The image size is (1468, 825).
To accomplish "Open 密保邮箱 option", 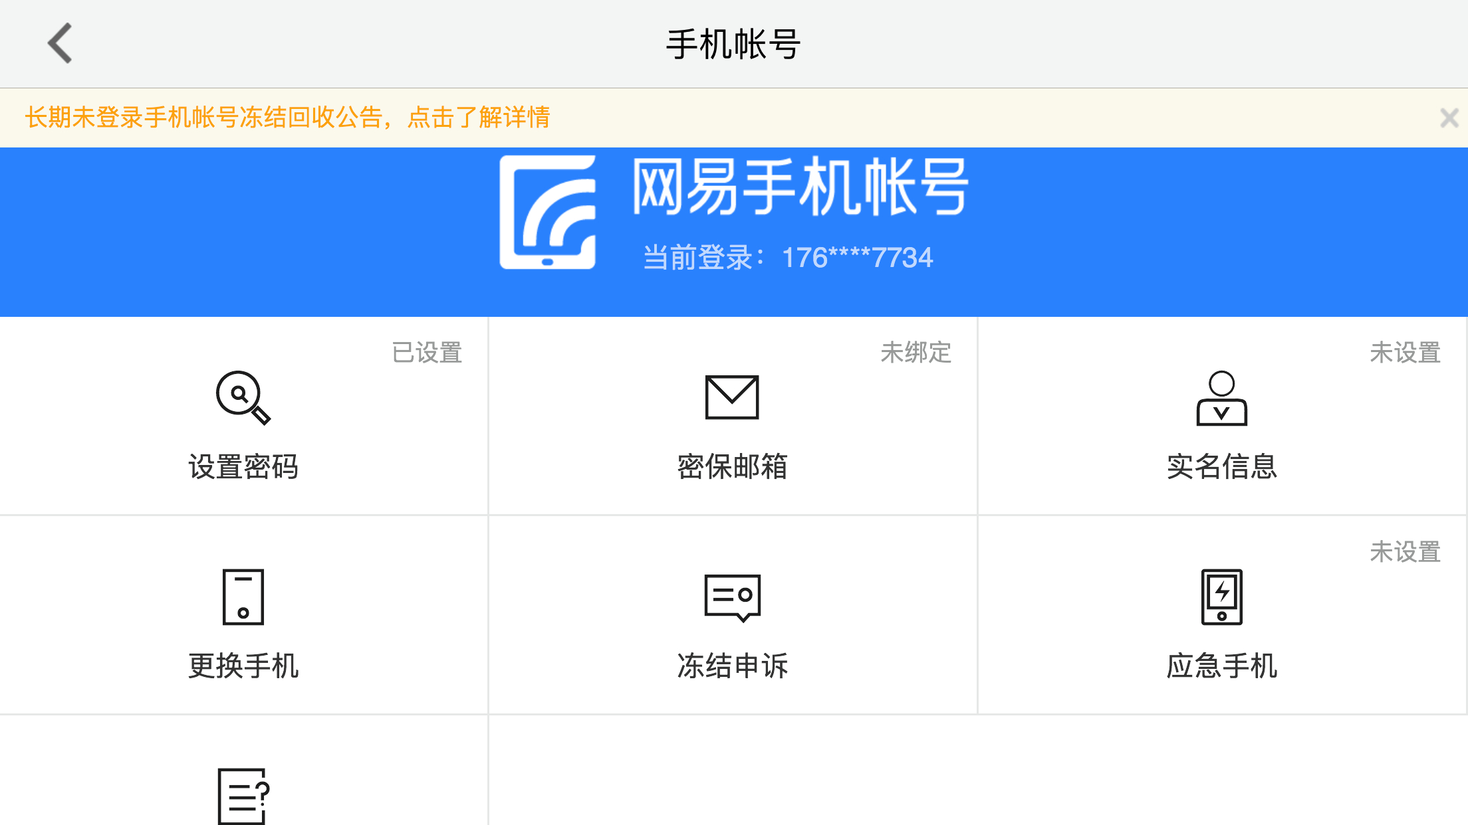I will click(732, 466).
